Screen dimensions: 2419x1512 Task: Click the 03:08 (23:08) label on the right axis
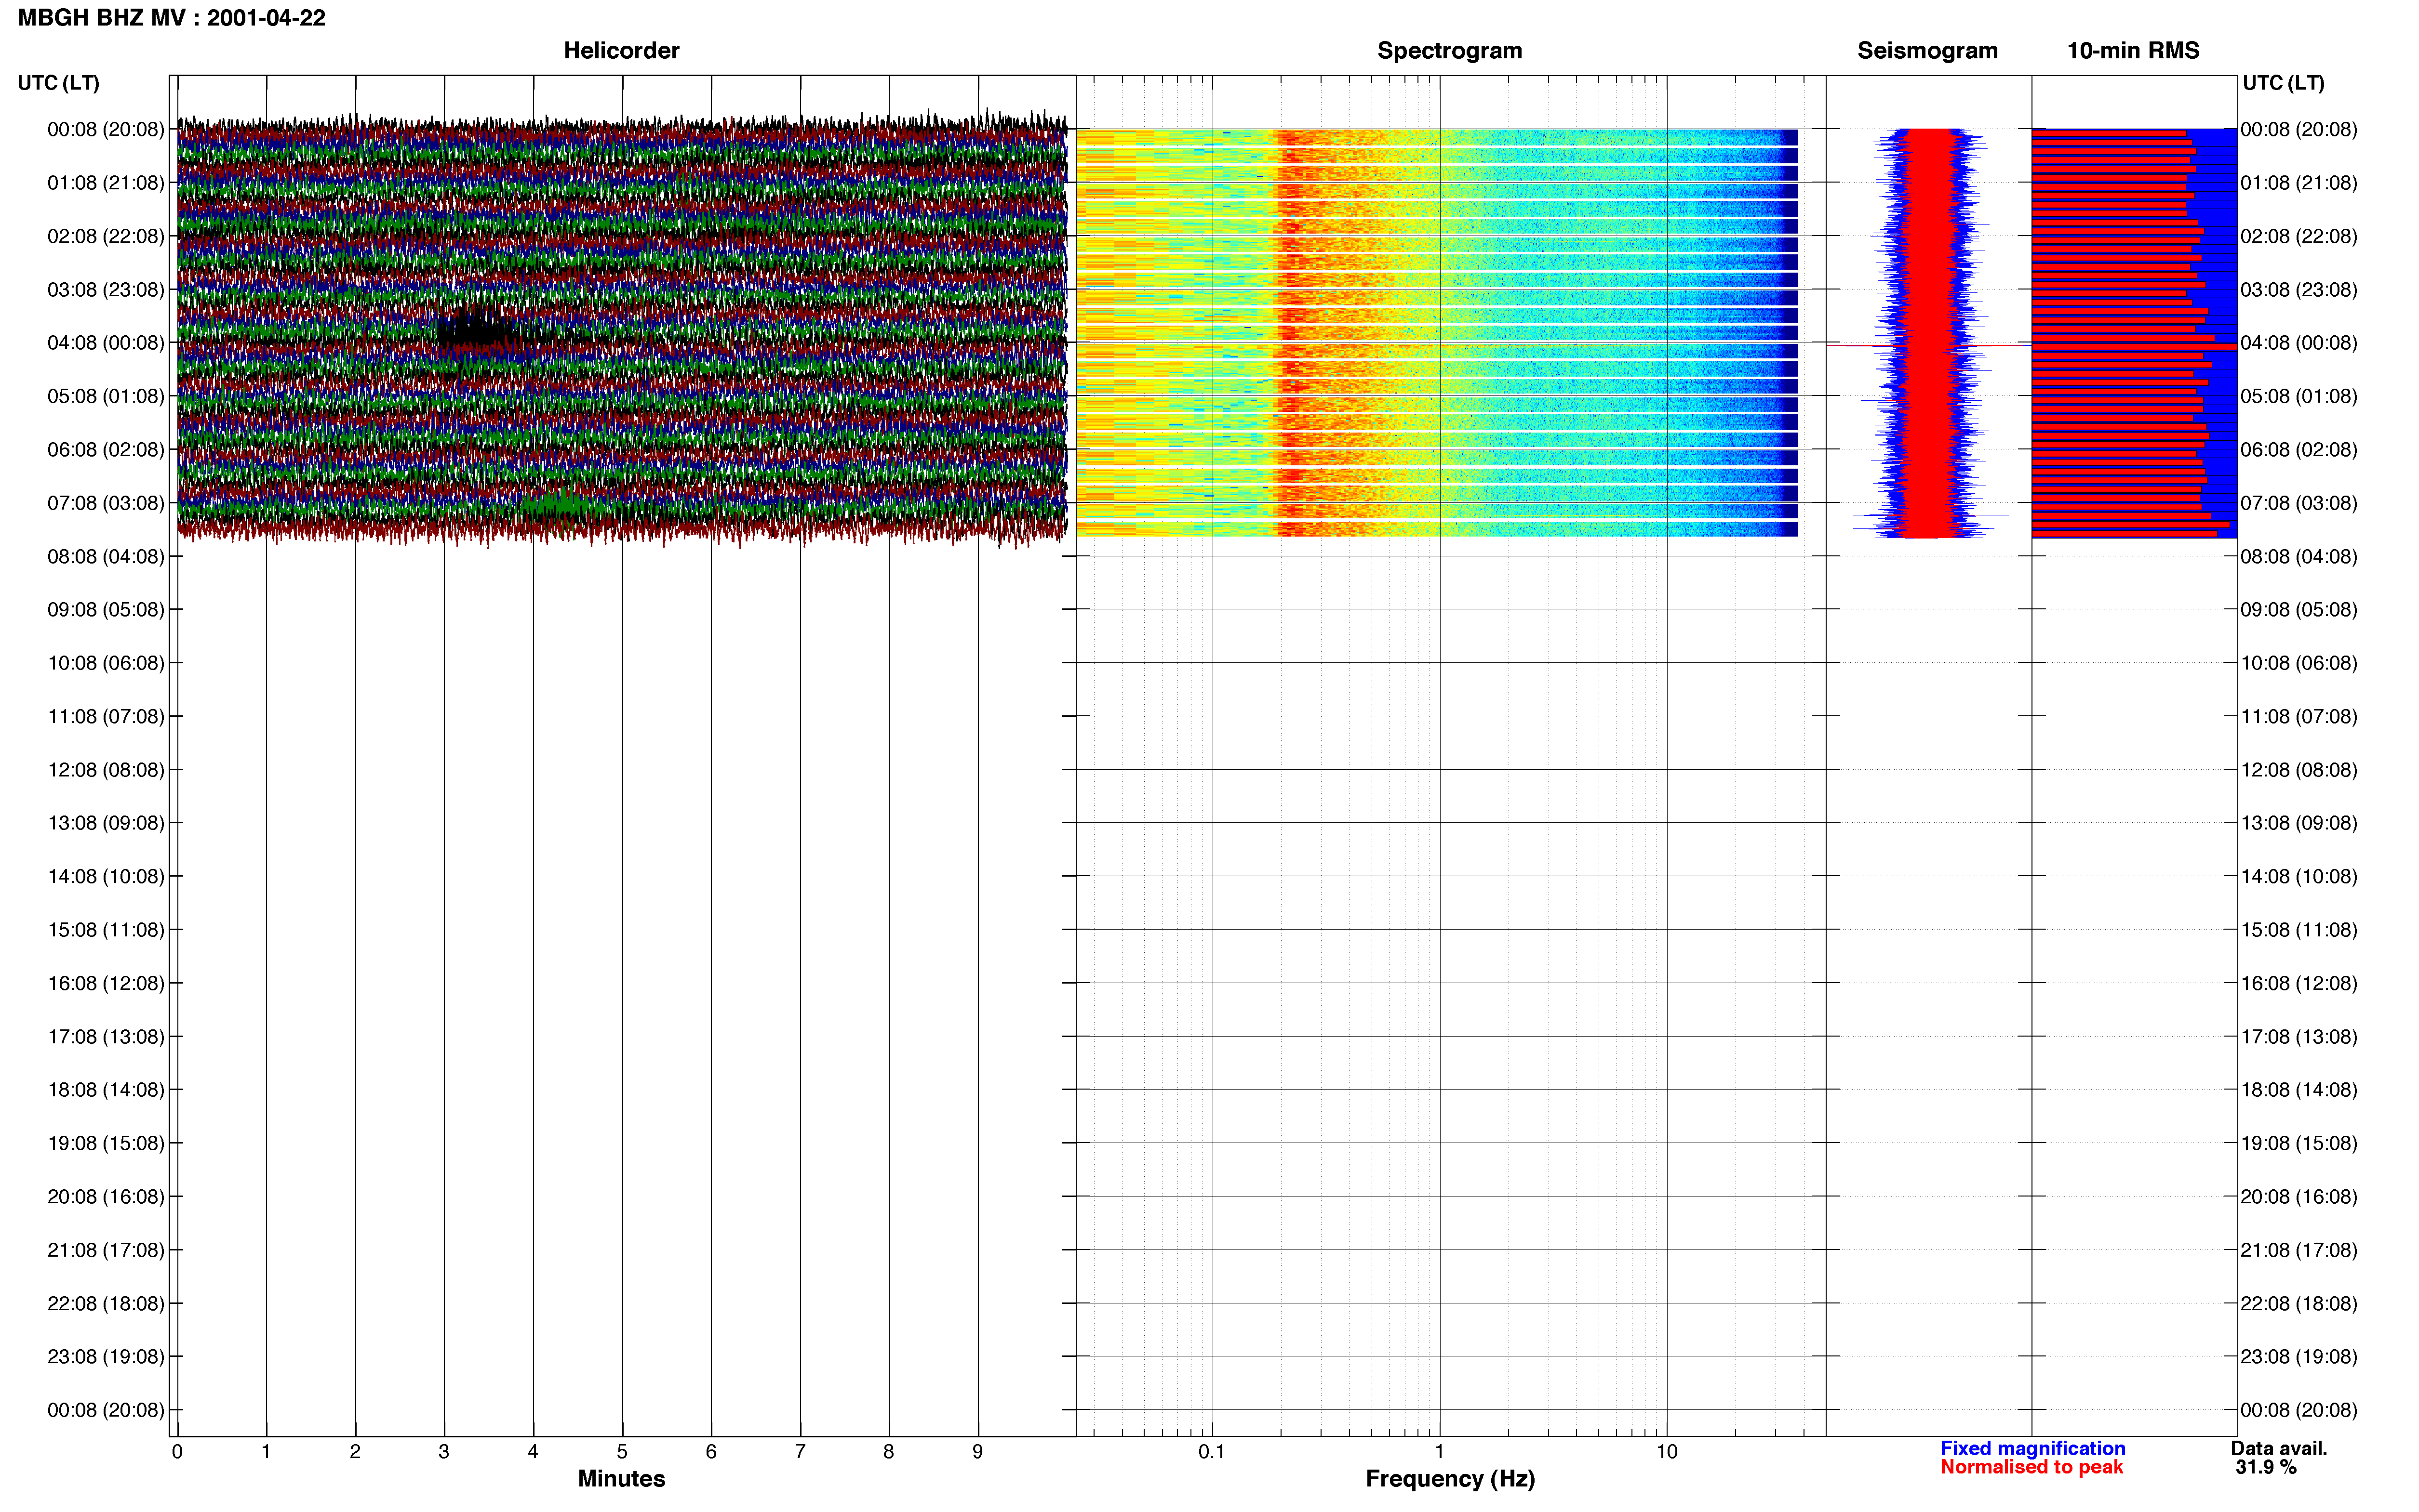(x=2299, y=290)
